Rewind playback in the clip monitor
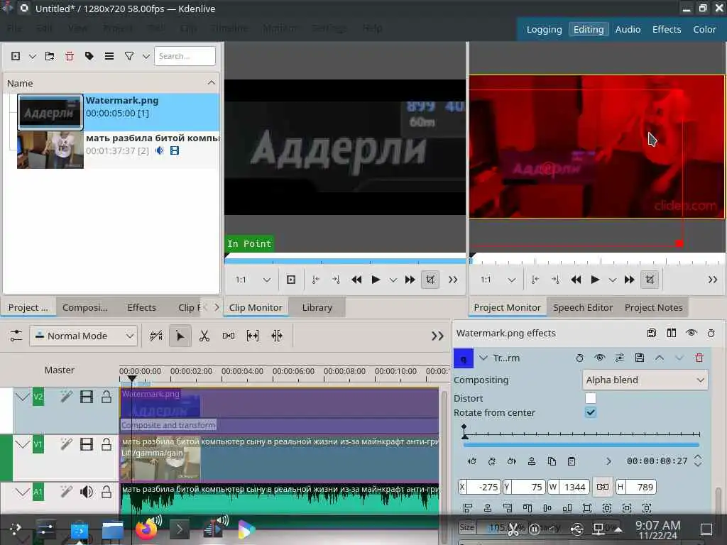Image resolution: width=727 pixels, height=545 pixels. click(356, 280)
